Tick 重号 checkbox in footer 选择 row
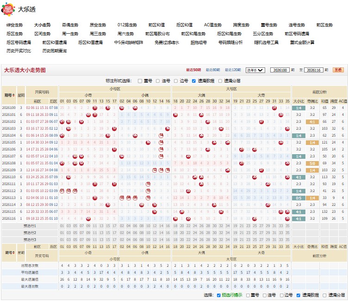 (x=248, y=295)
